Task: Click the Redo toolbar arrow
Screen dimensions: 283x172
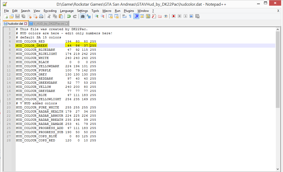Action: pyautogui.click(x=75, y=16)
